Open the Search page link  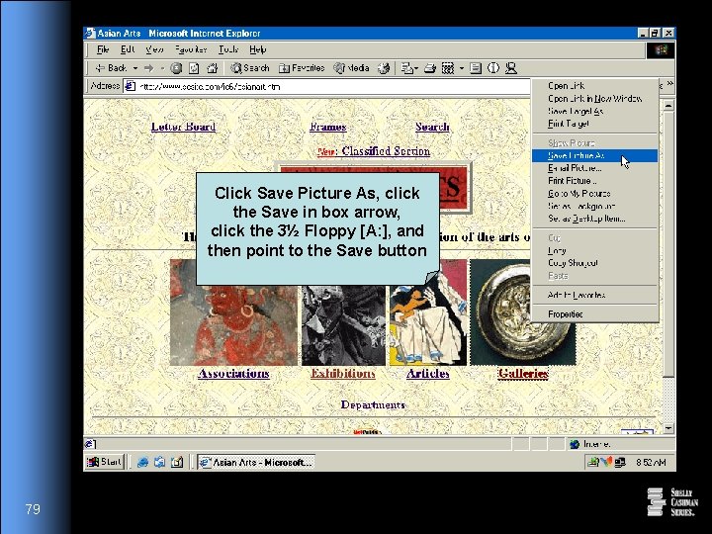pyautogui.click(x=432, y=127)
